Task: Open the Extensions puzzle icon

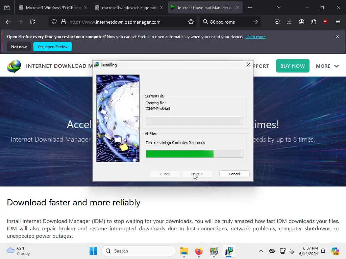Action: tap(314, 22)
